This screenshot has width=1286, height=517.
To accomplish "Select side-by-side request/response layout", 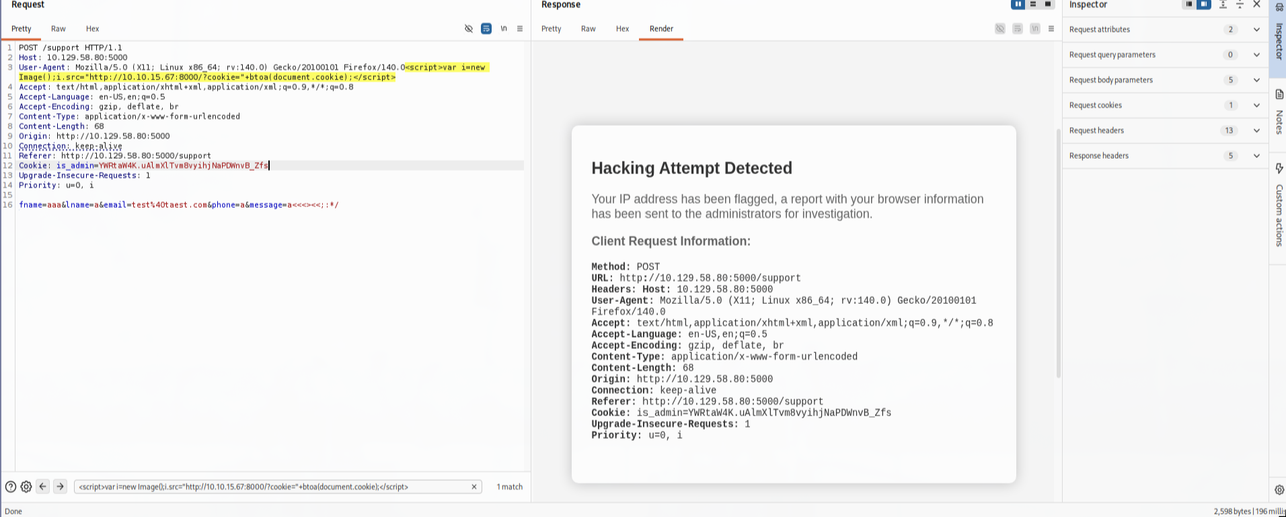I will (x=1018, y=4).
